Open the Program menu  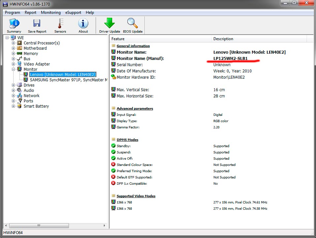tap(13, 13)
